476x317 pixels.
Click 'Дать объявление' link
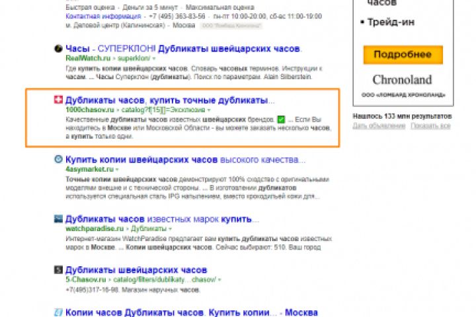point(379,126)
